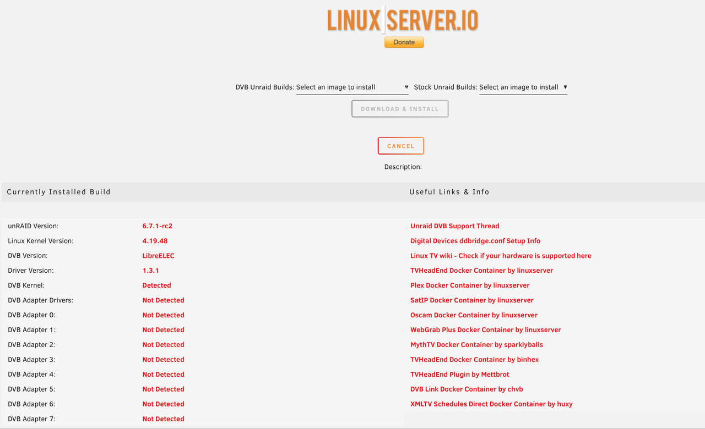Select the DVB Version value LibreELEC

click(x=158, y=256)
